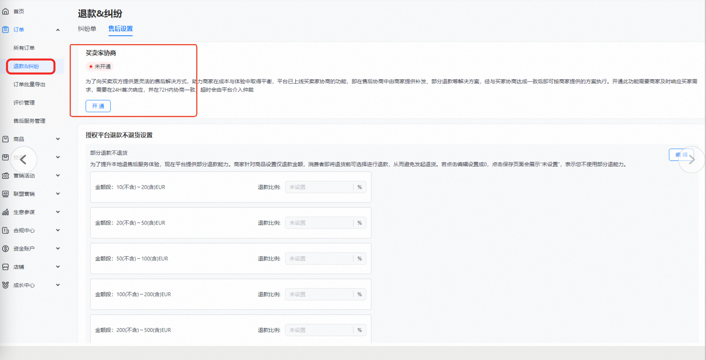Click the marketing activities ticket icon
This screenshot has width=706, height=360.
coord(5,175)
